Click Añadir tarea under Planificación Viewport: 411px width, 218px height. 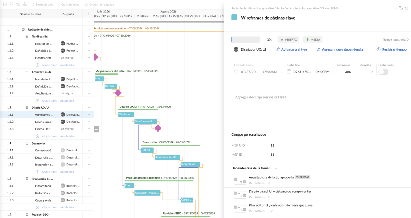click(49, 65)
